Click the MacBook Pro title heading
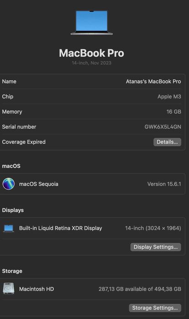189x319 pixels. [91, 53]
